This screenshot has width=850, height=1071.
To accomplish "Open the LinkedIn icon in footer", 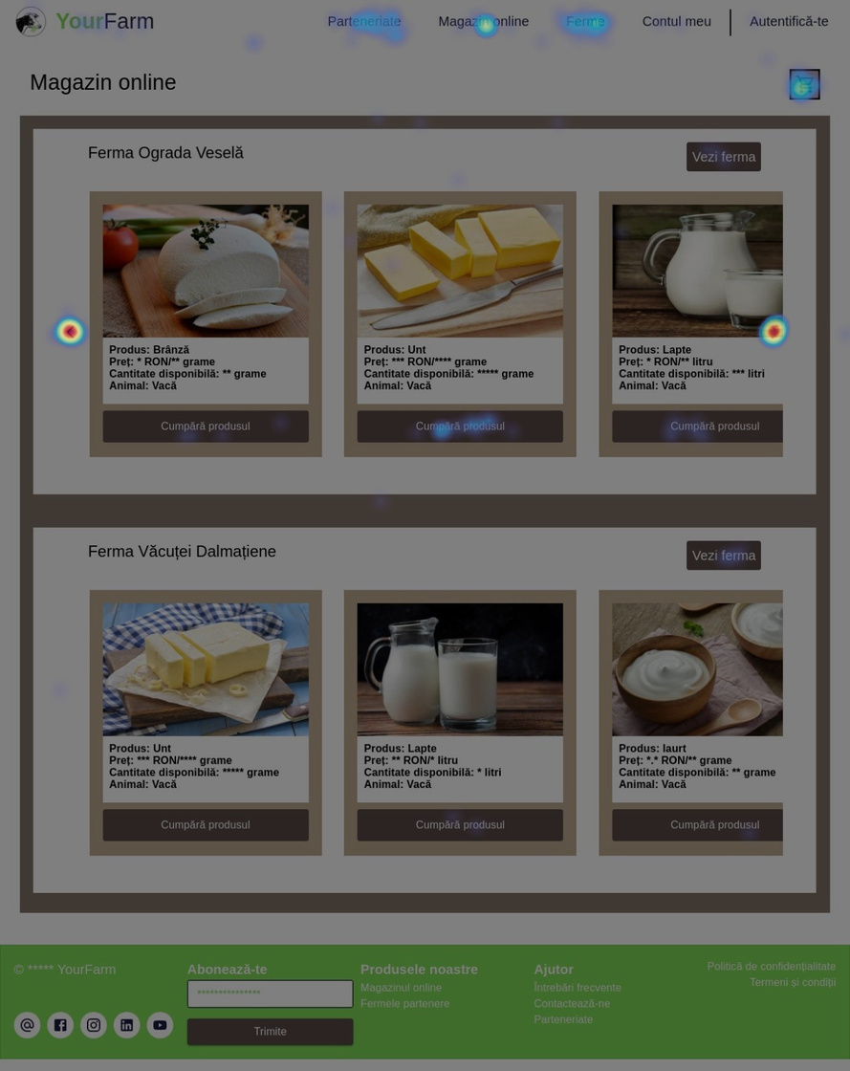I will [126, 1024].
